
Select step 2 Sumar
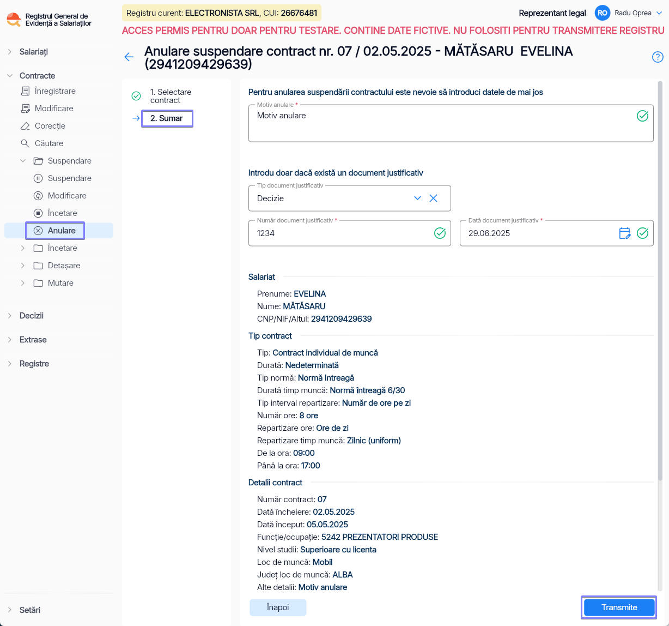167,118
